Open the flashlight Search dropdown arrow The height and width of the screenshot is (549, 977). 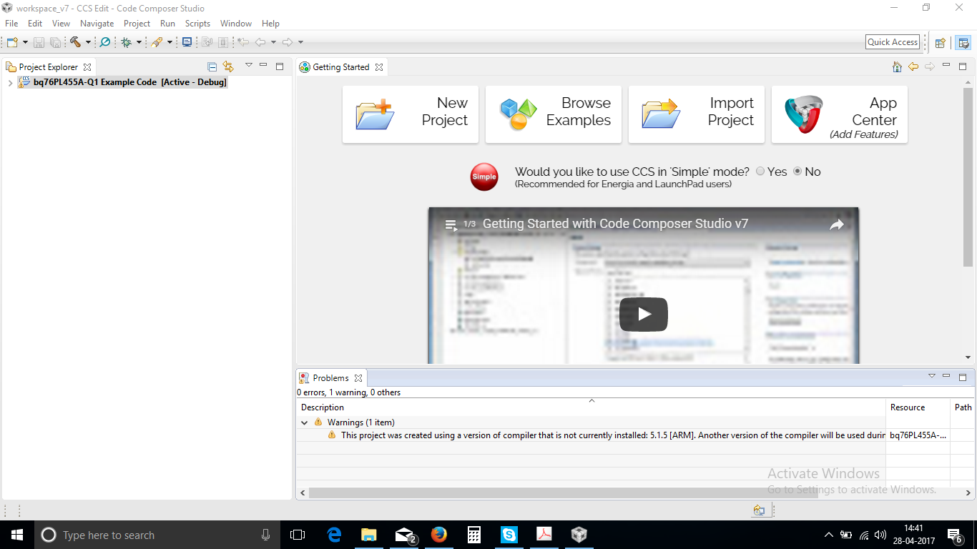[170, 42]
